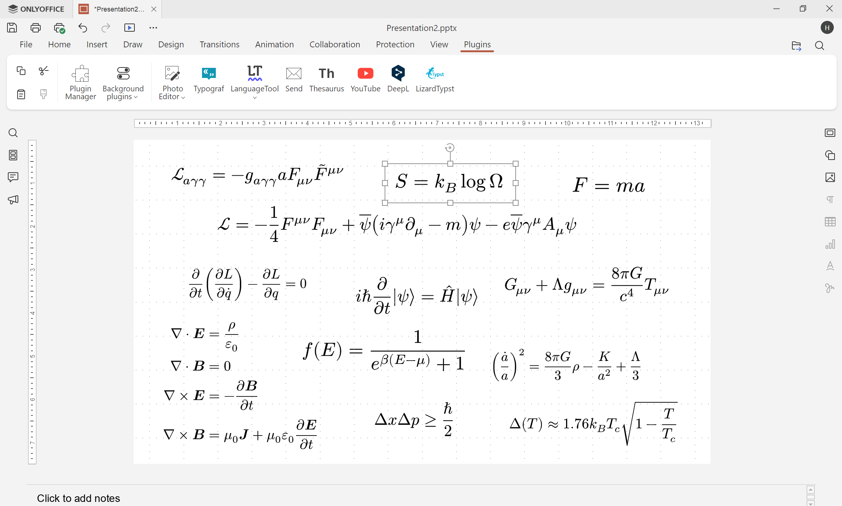Image resolution: width=842 pixels, height=506 pixels.
Task: Start the DeepL translation plugin
Action: (398, 79)
